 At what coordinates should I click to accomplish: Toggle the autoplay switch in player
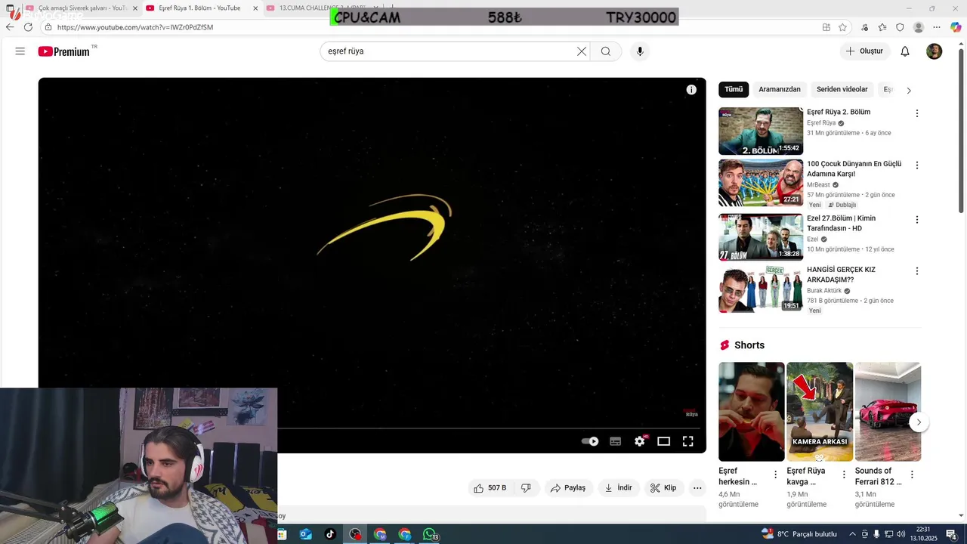click(x=590, y=441)
